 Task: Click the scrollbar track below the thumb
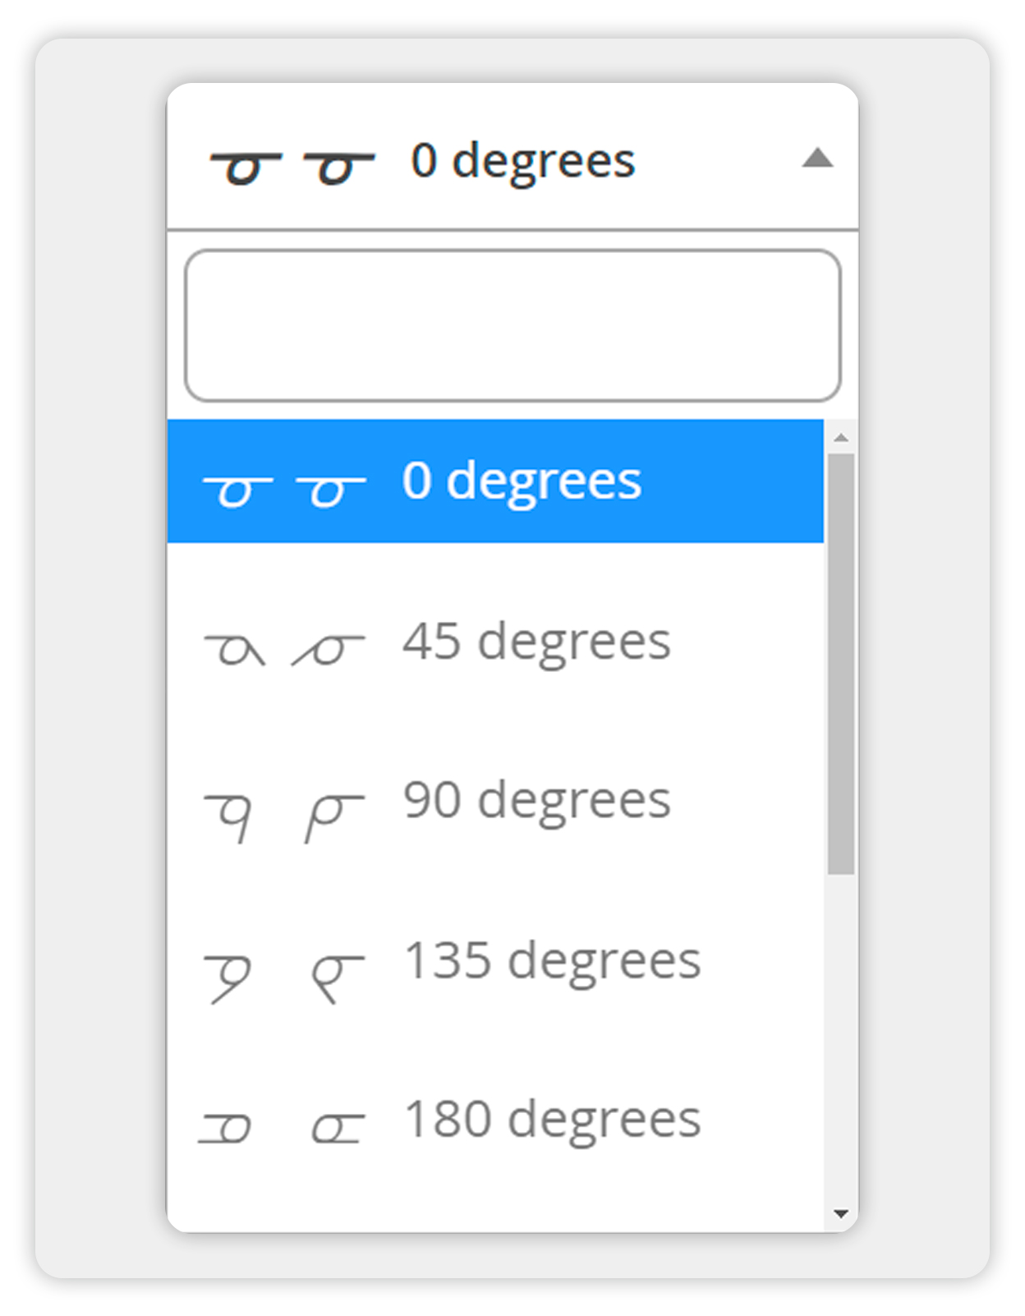point(840,1035)
